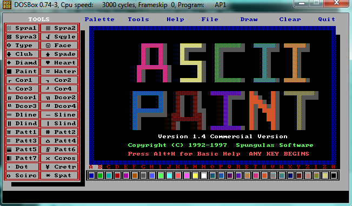
Task: Click Quit in the menu bar
Action: pyautogui.click(x=327, y=20)
